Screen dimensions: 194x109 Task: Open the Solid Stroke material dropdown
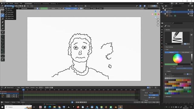coord(27,8)
